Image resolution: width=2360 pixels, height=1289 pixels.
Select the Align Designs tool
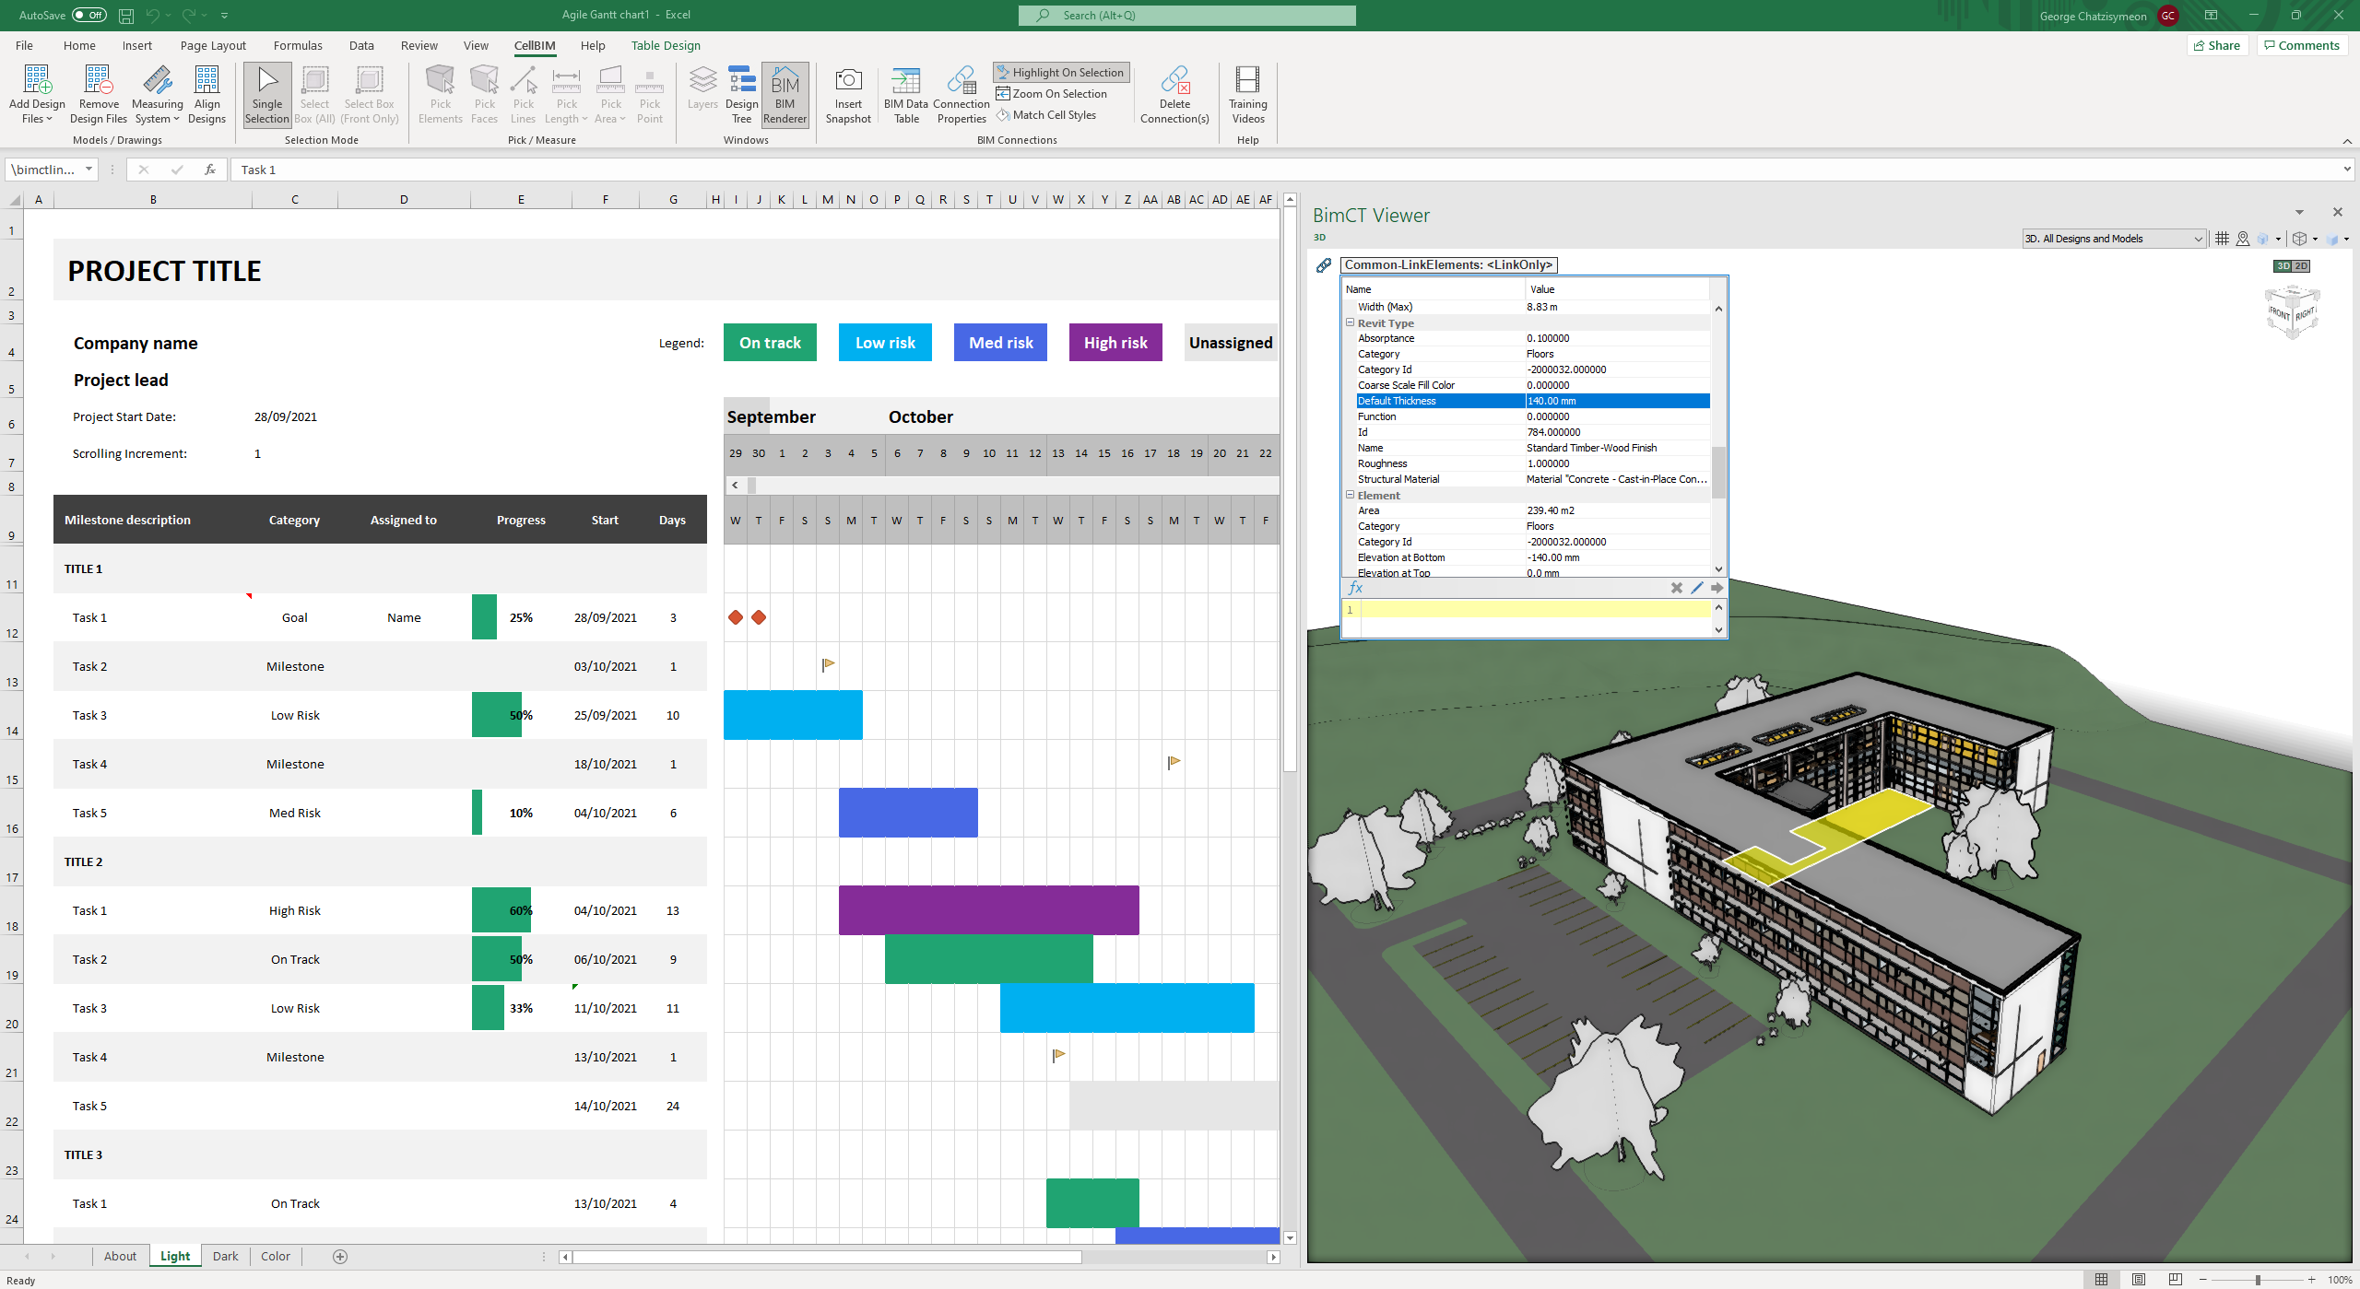pyautogui.click(x=206, y=81)
